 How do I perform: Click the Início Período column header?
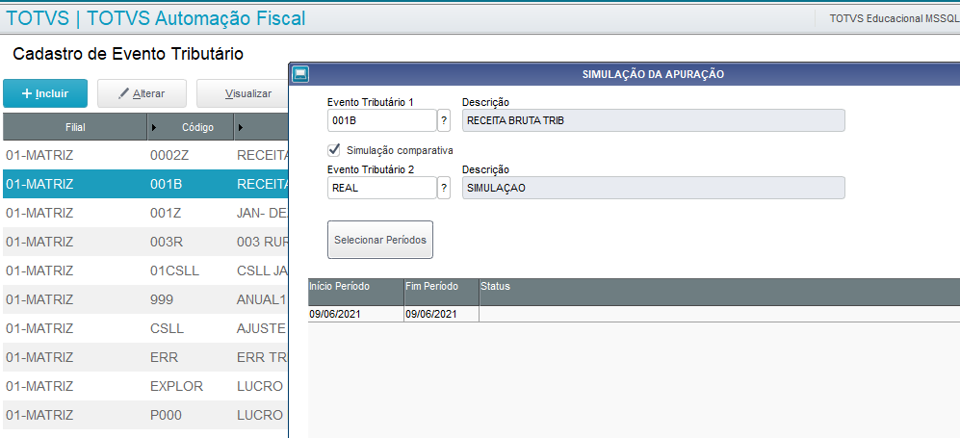(355, 292)
